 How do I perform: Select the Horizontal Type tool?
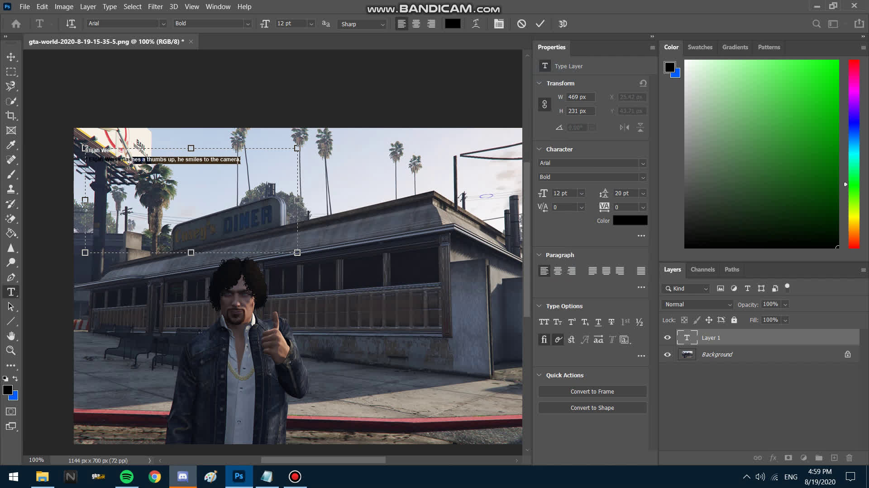coord(11,292)
